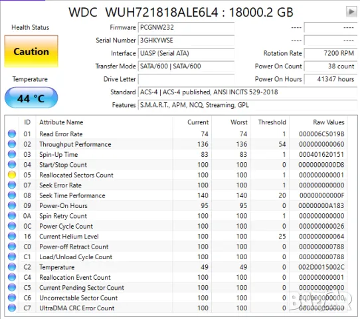The height and width of the screenshot is (319, 360).
Task: Click status icon for Power-off Retract Count
Action: 12,247
